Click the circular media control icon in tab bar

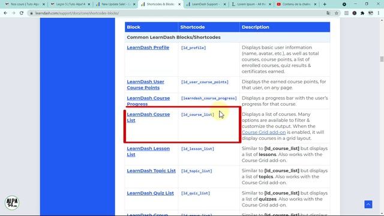(344, 4)
